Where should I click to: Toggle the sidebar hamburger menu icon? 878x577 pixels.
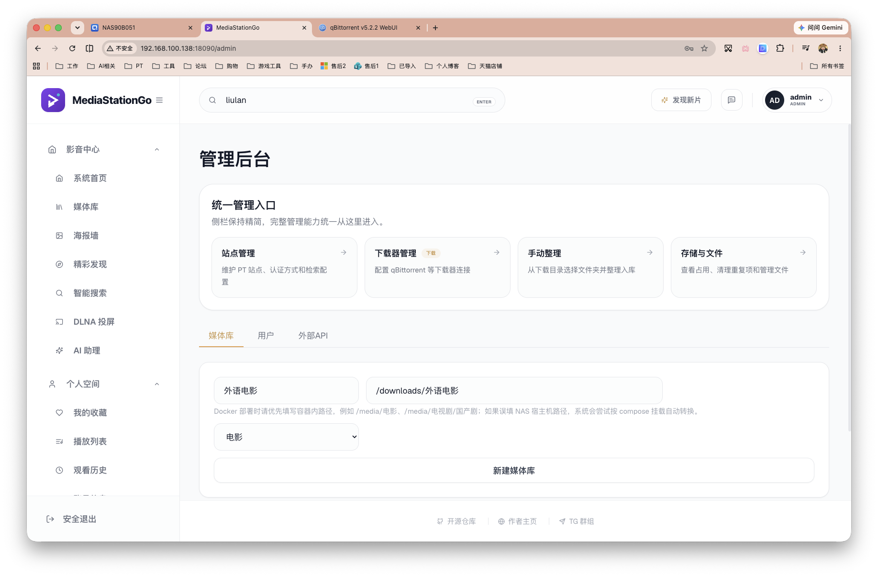pyautogui.click(x=159, y=100)
